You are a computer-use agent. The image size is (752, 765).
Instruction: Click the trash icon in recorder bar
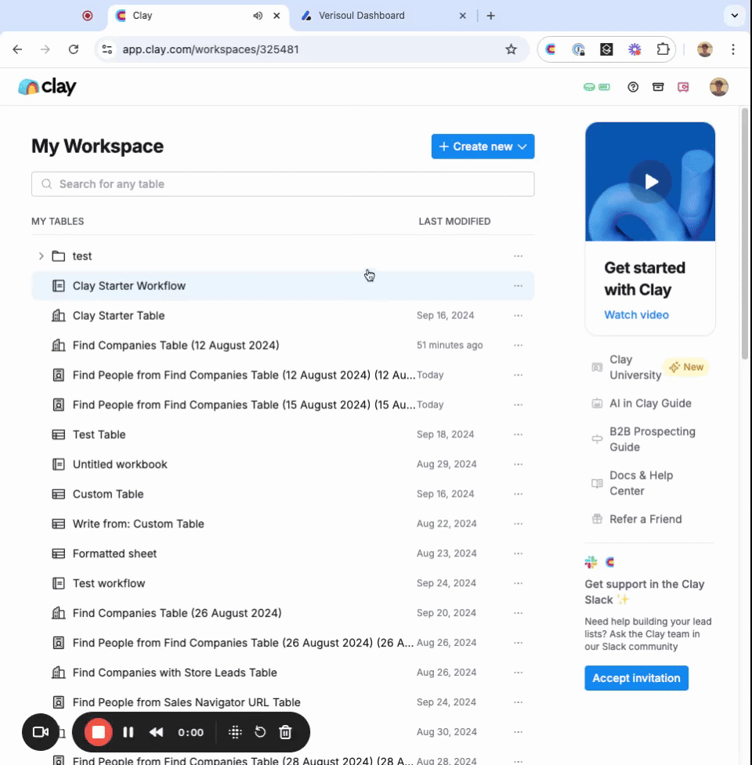coord(286,732)
